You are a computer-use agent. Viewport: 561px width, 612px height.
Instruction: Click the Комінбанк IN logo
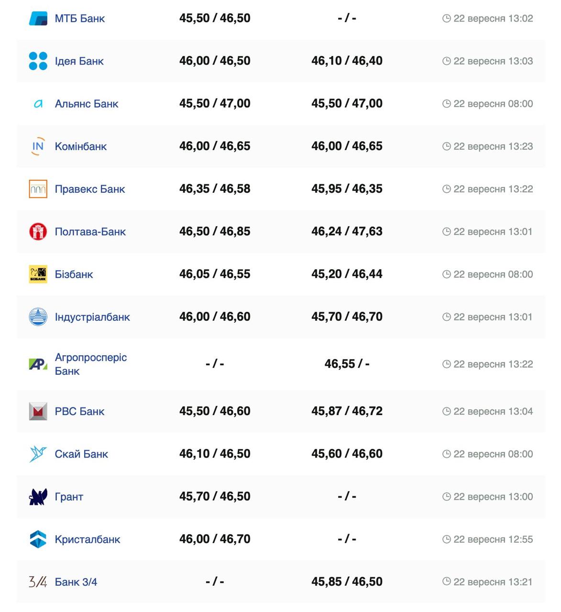click(38, 146)
